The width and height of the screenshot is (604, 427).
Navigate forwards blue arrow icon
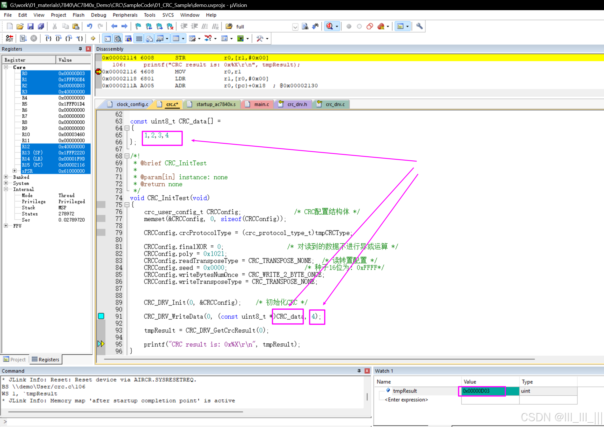click(x=124, y=26)
